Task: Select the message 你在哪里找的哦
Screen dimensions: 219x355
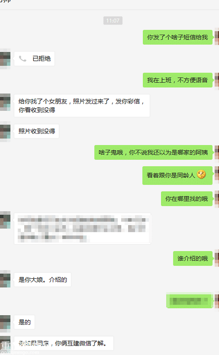Action: (x=187, y=199)
